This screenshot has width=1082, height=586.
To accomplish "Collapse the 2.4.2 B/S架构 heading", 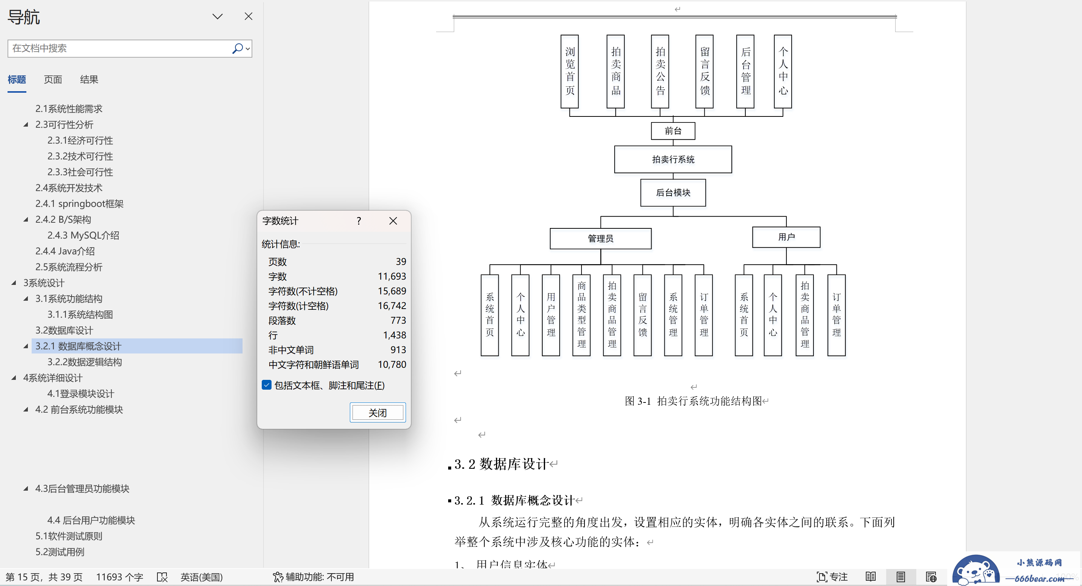I will point(26,219).
